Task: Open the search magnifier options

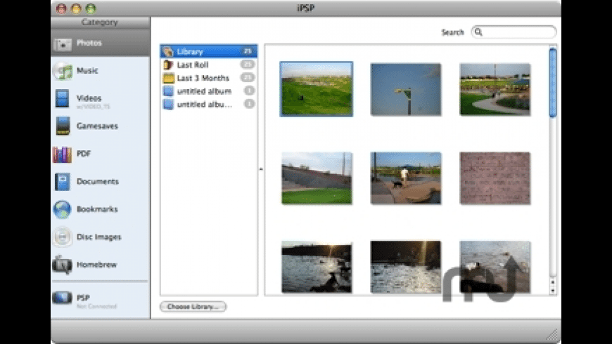Action: pyautogui.click(x=478, y=32)
